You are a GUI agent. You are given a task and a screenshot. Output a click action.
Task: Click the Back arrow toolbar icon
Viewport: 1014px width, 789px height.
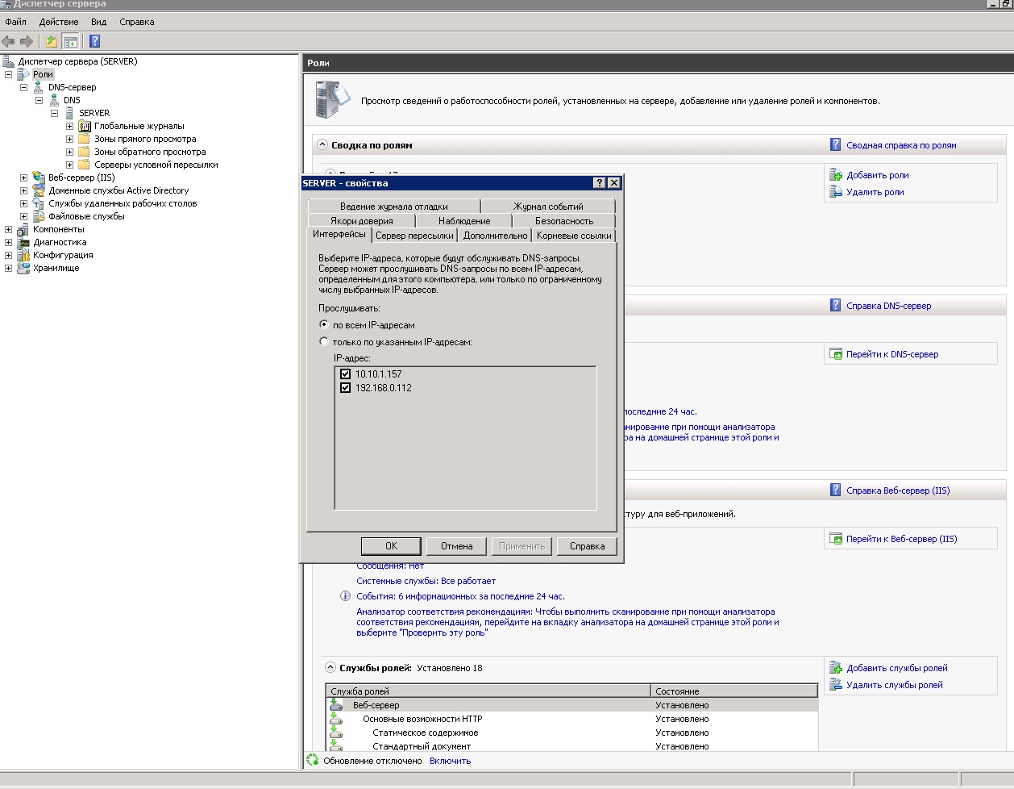tap(9, 41)
